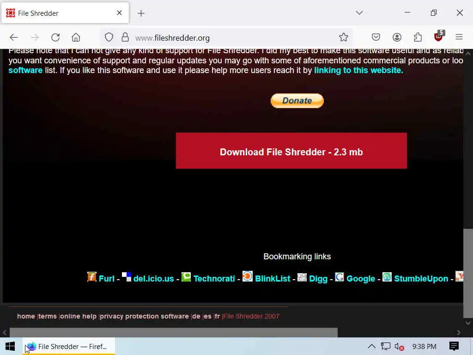The width and height of the screenshot is (473, 355).
Task: Open the Windows Start menu
Action: tap(10, 346)
